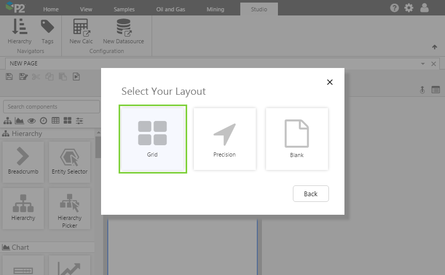Open the Help icon

click(x=394, y=8)
